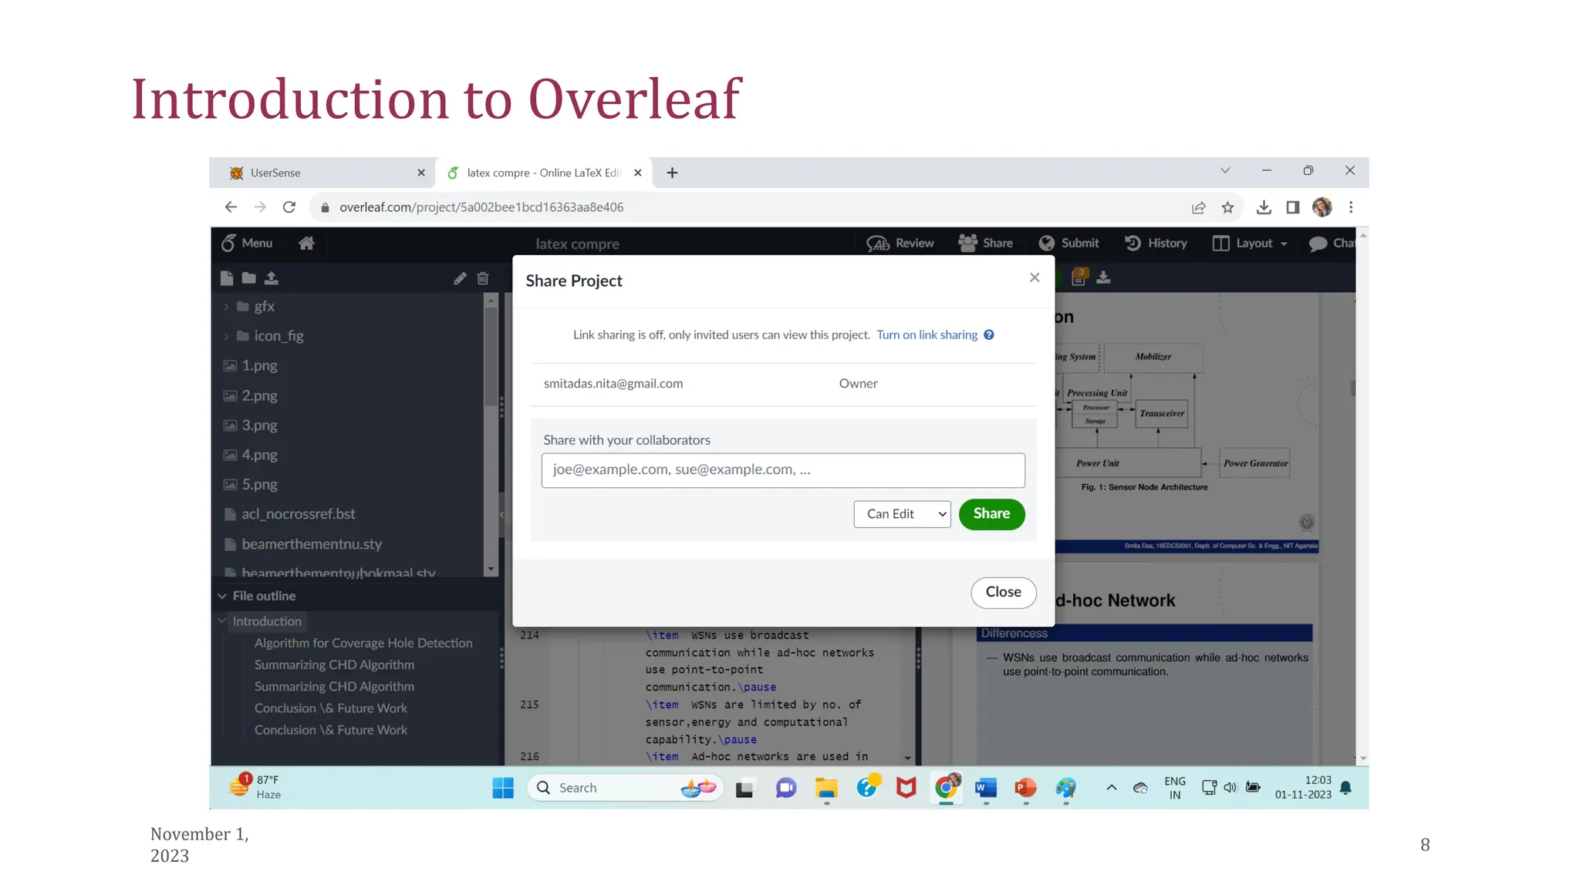Image resolution: width=1580 pixels, height=888 pixels.
Task: Collapse Introduction outline entry
Action: click(222, 621)
